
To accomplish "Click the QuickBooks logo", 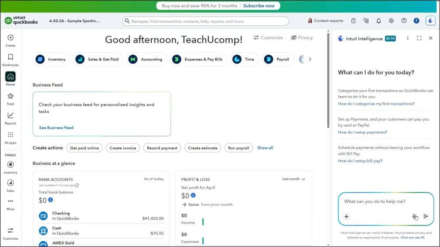I will coord(21,21).
